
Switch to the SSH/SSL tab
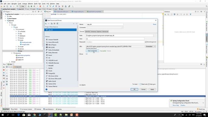tap(87, 32)
